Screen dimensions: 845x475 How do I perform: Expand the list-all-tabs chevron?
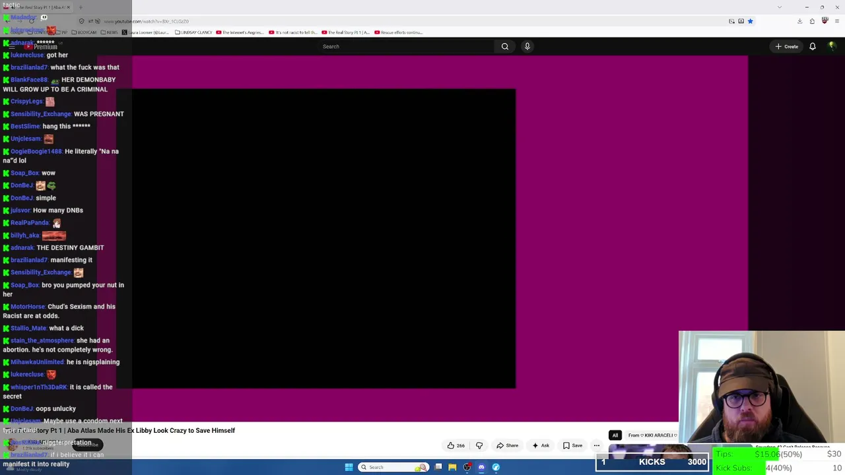780,7
